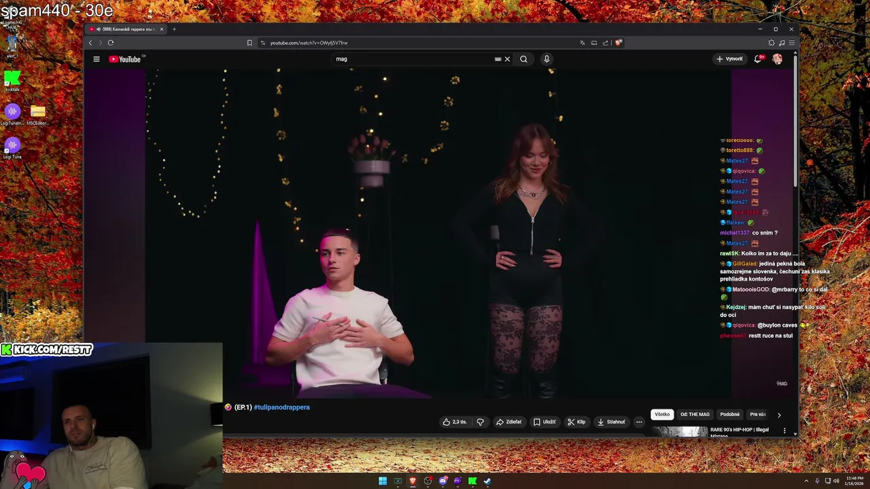
Task: Focus the YouTube search field containing 'mag'
Action: (x=415, y=59)
